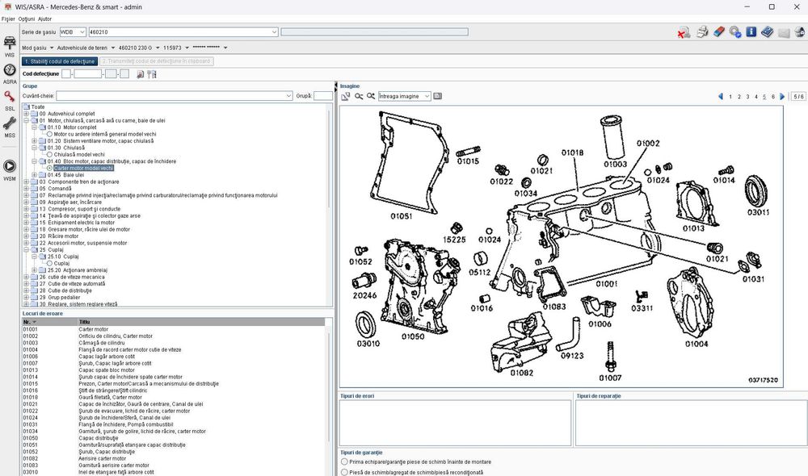The width and height of the screenshot is (808, 476).
Task: Expand 01.45 Baie ulei node
Action: pos(35,175)
